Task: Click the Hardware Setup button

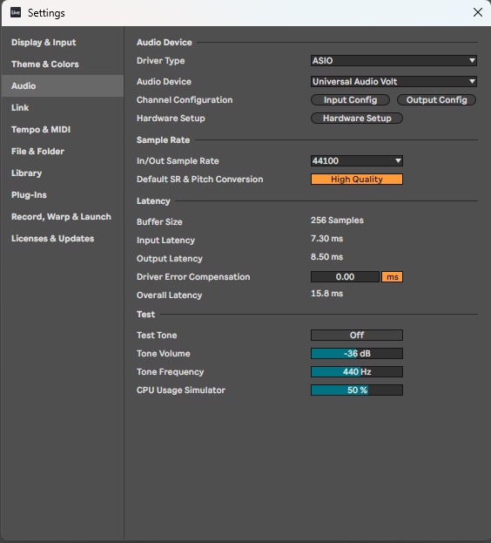Action: [357, 118]
